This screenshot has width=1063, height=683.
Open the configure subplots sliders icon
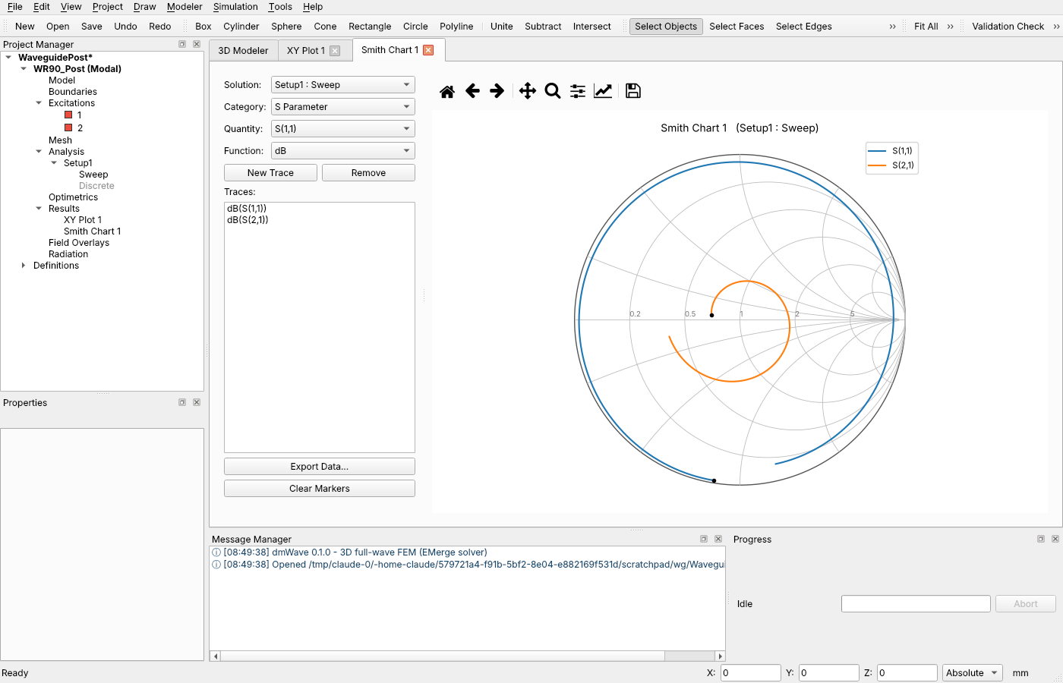pos(578,91)
